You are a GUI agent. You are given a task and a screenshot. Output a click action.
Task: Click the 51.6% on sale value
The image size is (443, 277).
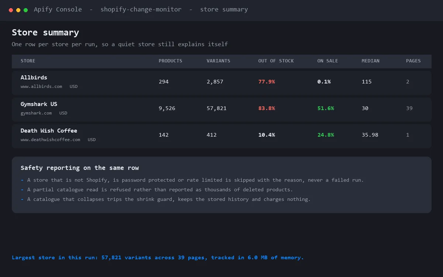[x=326, y=108]
